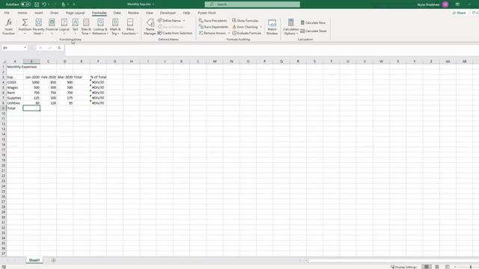Screen dimensions: 479x269
Task: Expand the Undo history dropdown
Action: (x=49, y=4)
